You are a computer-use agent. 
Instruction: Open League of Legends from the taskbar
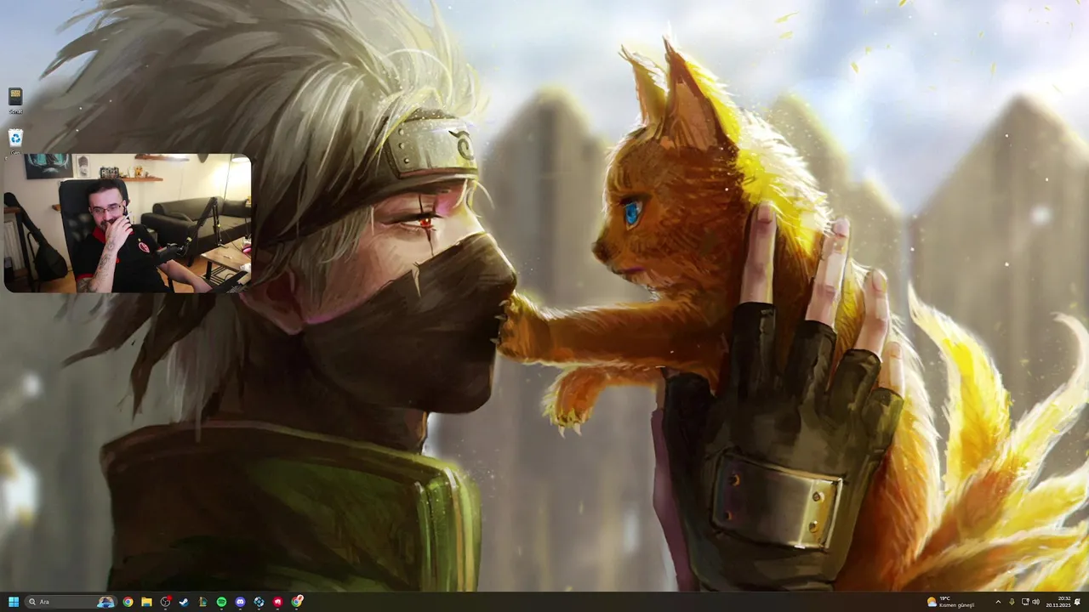click(x=202, y=602)
